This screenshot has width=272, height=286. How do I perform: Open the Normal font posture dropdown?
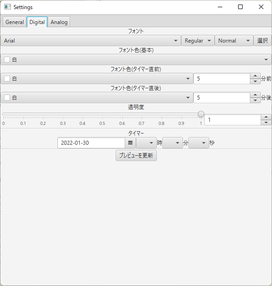(234, 41)
